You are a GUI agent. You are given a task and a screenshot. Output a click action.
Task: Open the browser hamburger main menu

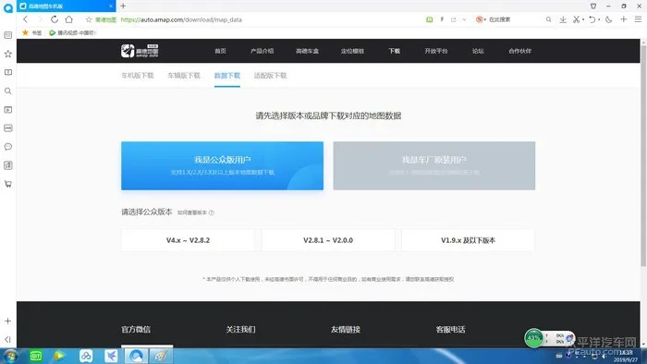pos(638,19)
